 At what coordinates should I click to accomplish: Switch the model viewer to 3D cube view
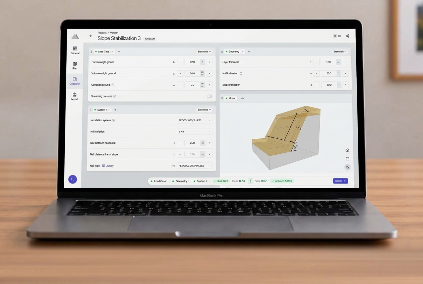point(347,150)
